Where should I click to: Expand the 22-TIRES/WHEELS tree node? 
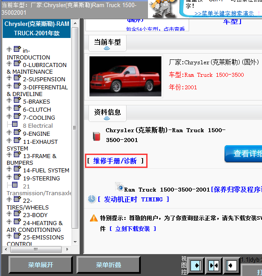(x=9, y=199)
